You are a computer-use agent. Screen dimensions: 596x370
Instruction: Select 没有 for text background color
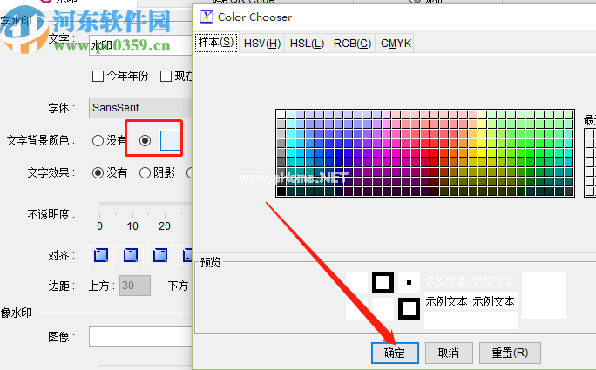[98, 140]
